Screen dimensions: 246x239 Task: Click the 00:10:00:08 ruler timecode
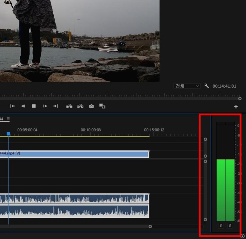[x=91, y=130]
